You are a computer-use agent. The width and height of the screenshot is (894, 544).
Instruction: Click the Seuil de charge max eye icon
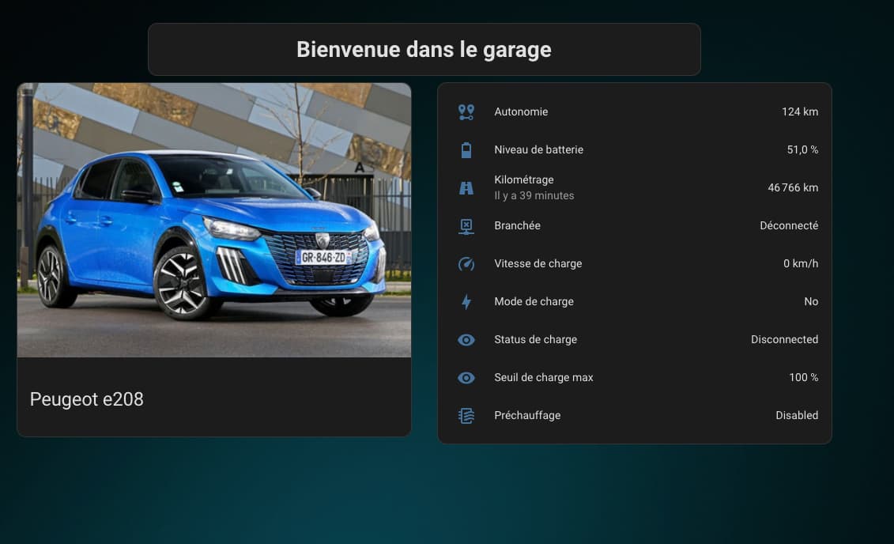tap(466, 377)
